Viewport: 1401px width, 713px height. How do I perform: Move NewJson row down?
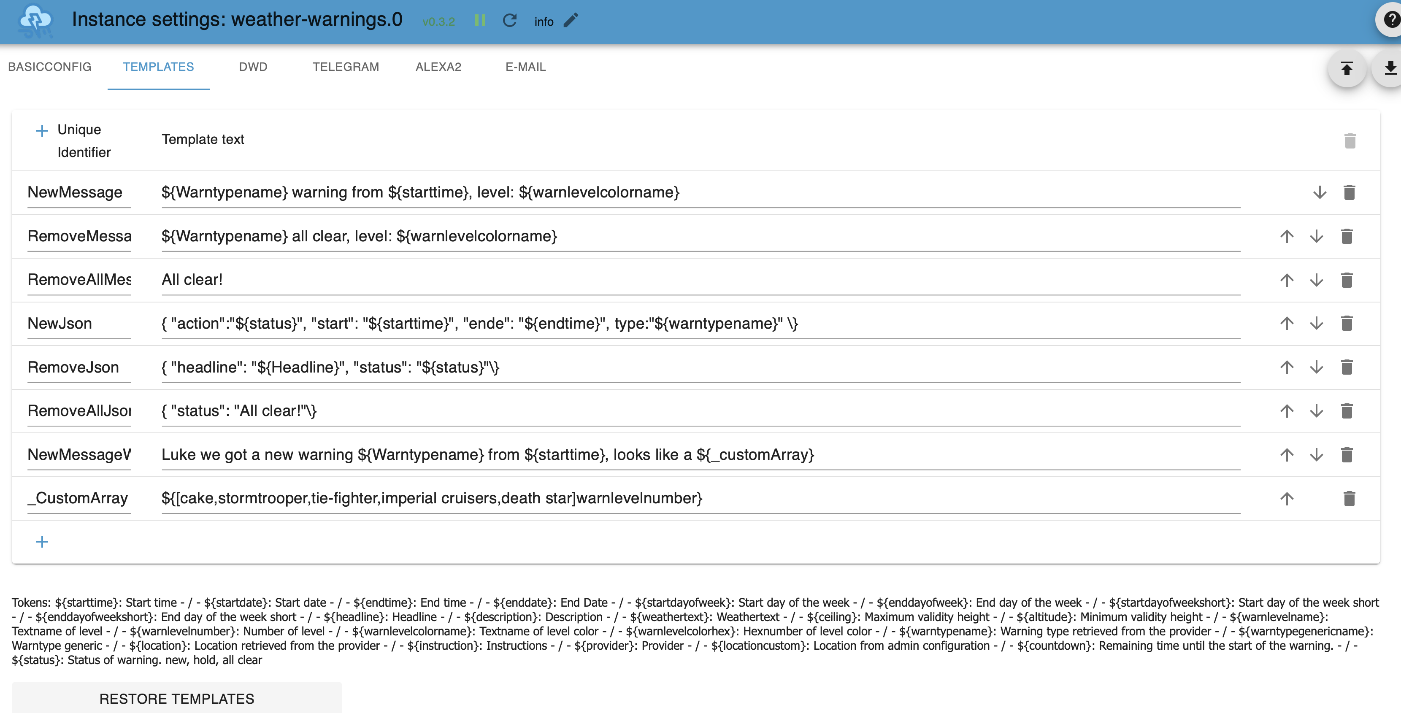(x=1316, y=324)
